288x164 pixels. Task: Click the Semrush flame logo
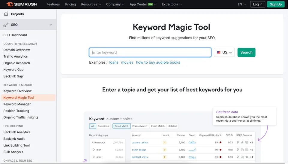(x=10, y=4)
